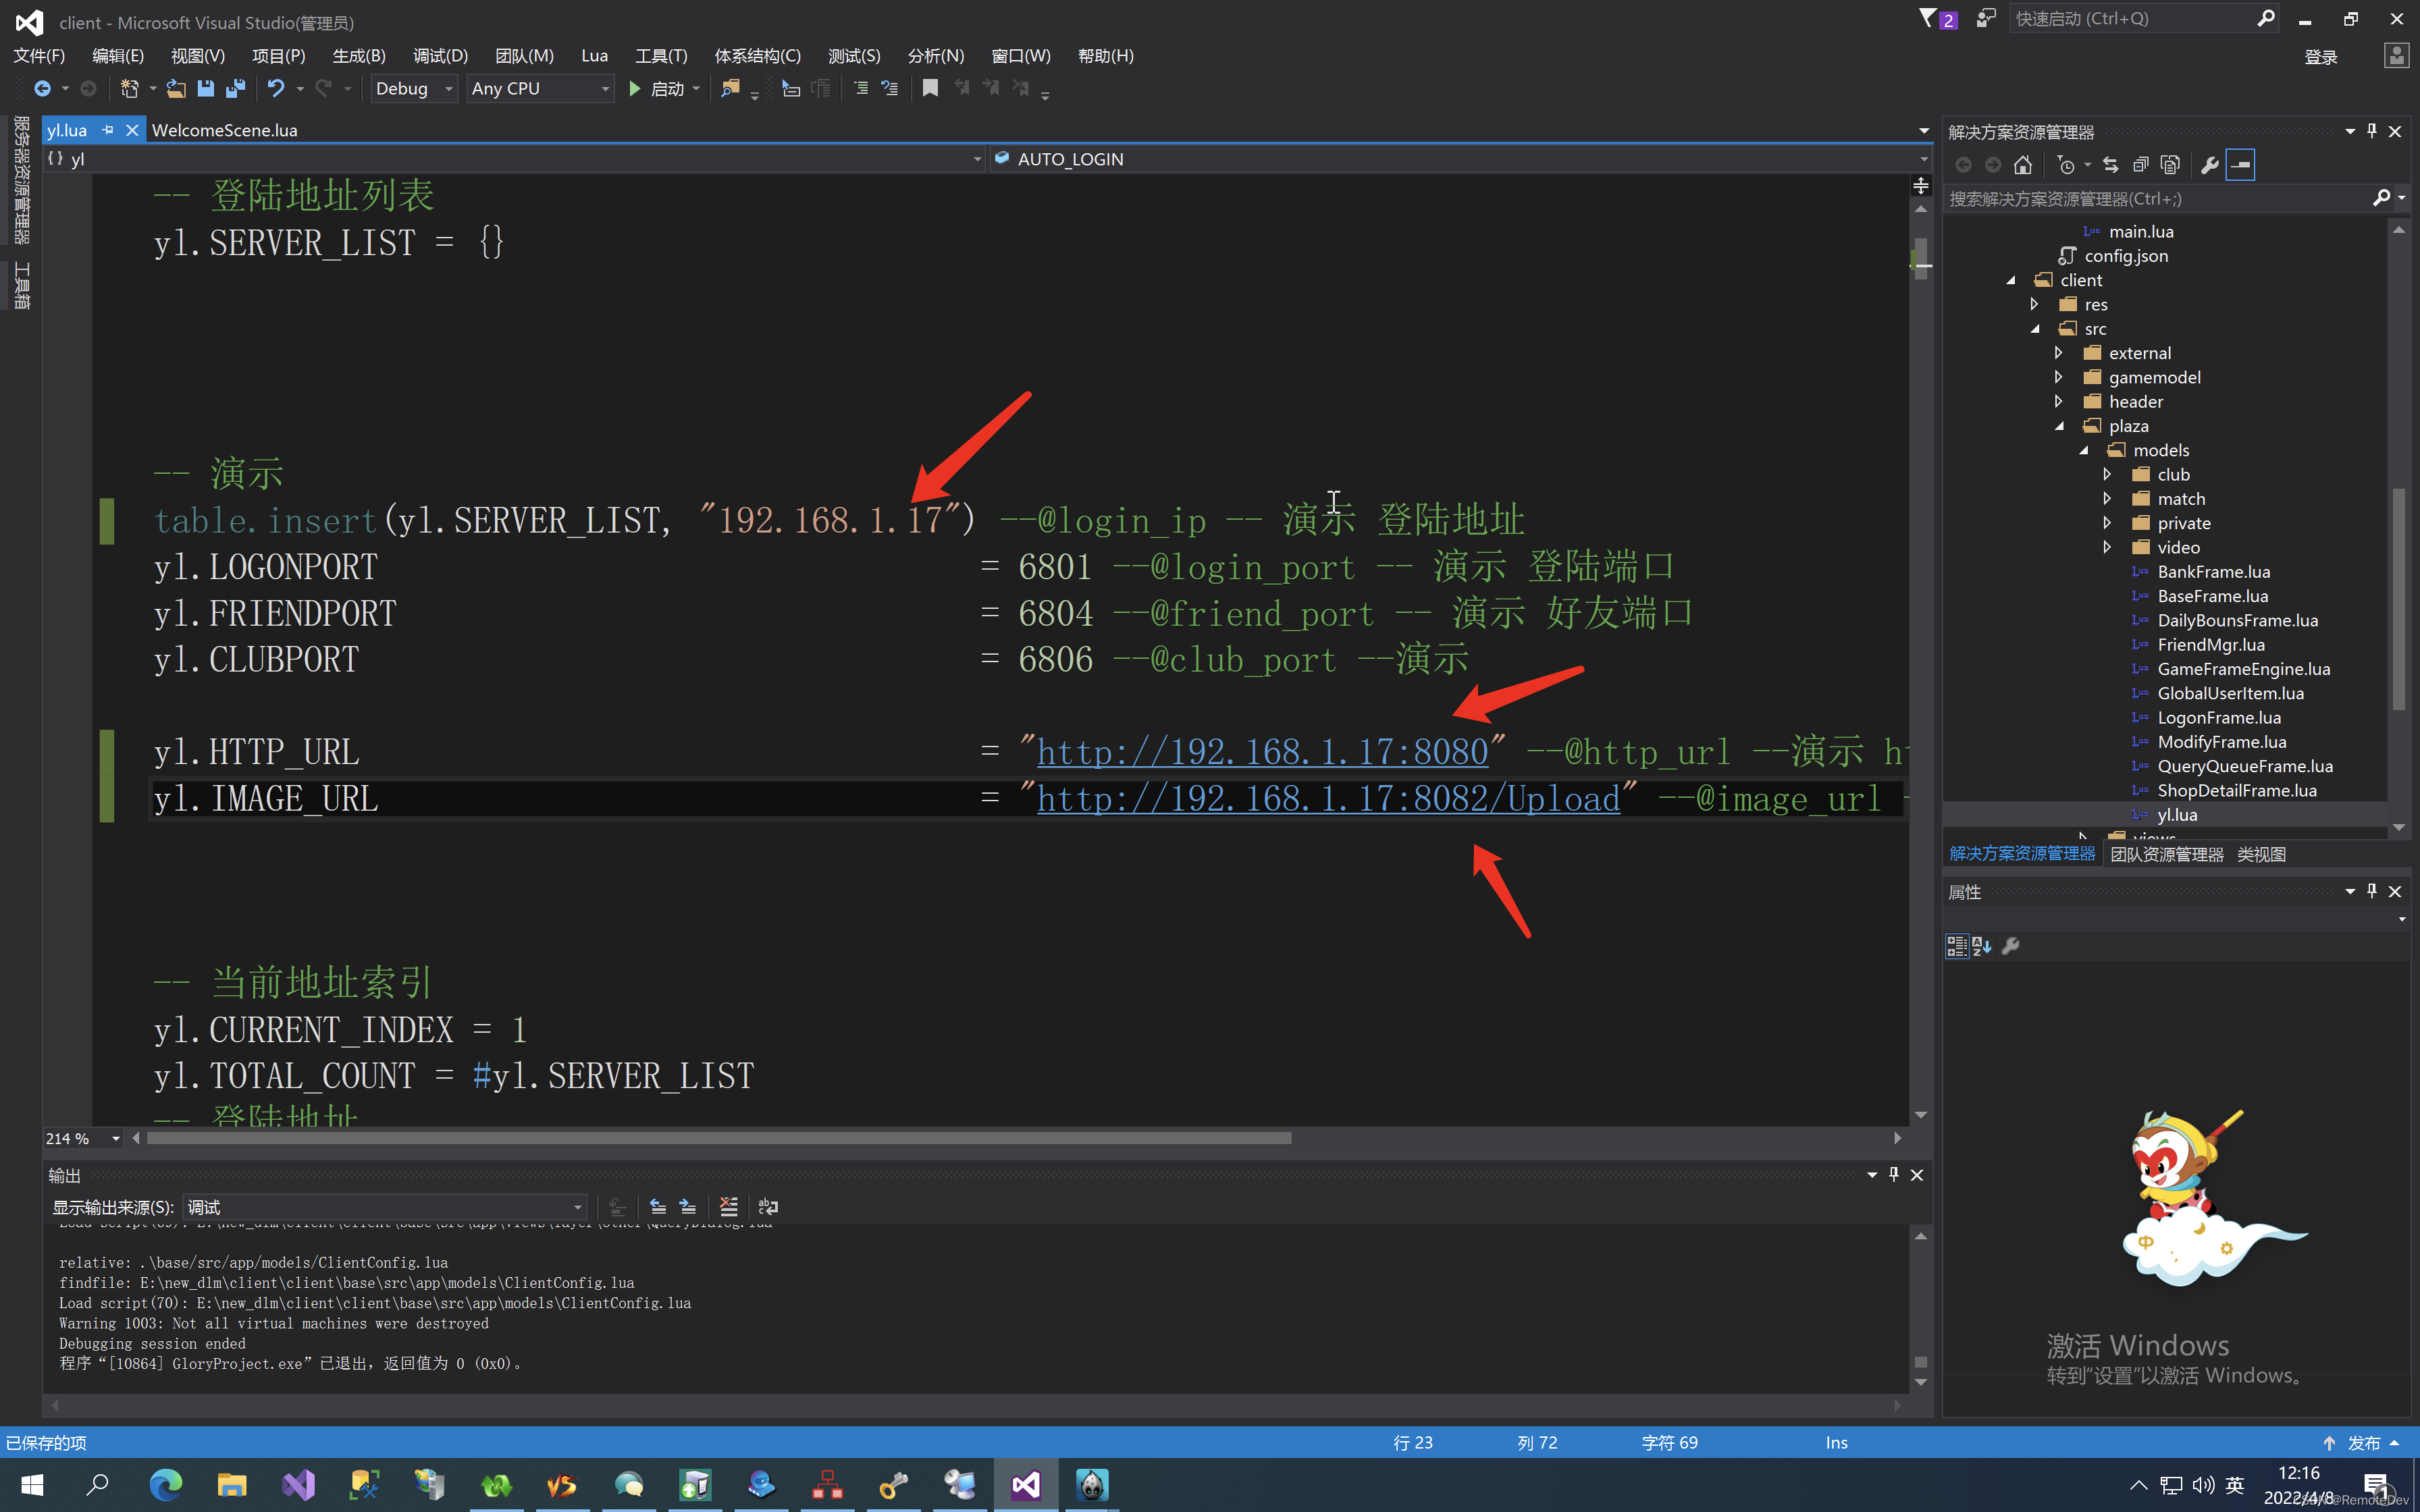Click Clear All icon in Output panel
This screenshot has width=2420, height=1512.
pos(728,1207)
